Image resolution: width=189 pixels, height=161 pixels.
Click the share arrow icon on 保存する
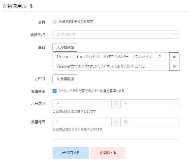pyautogui.click(x=64, y=153)
